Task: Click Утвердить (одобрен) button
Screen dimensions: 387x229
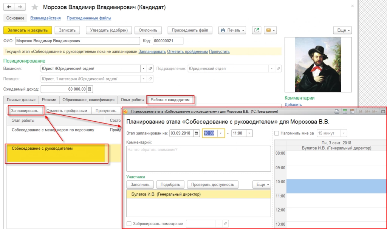Action: (109, 30)
